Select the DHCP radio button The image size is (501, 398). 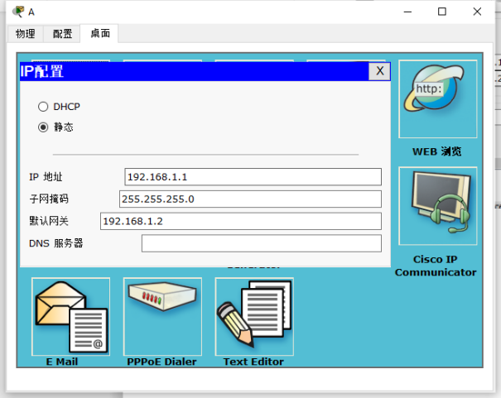coord(43,107)
